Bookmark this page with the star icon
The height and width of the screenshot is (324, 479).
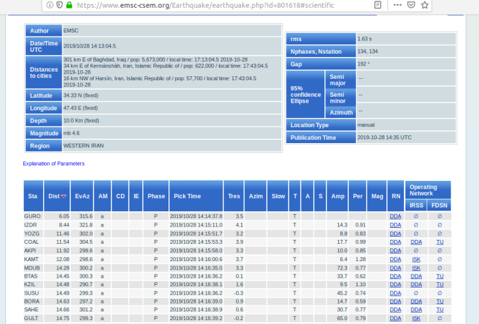[x=425, y=5]
